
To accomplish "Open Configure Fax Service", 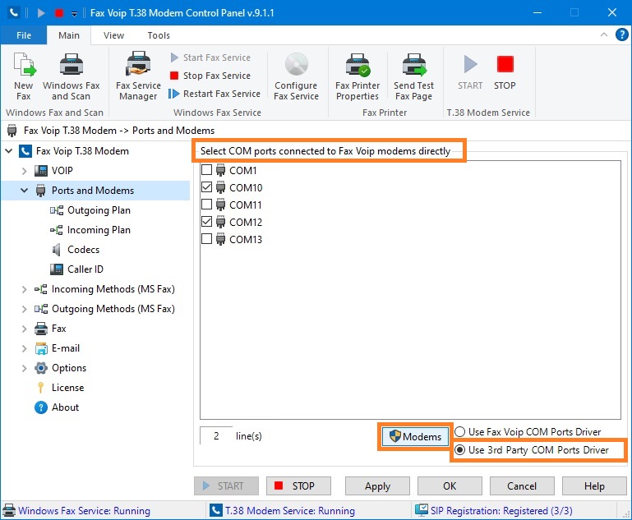I will point(296,76).
